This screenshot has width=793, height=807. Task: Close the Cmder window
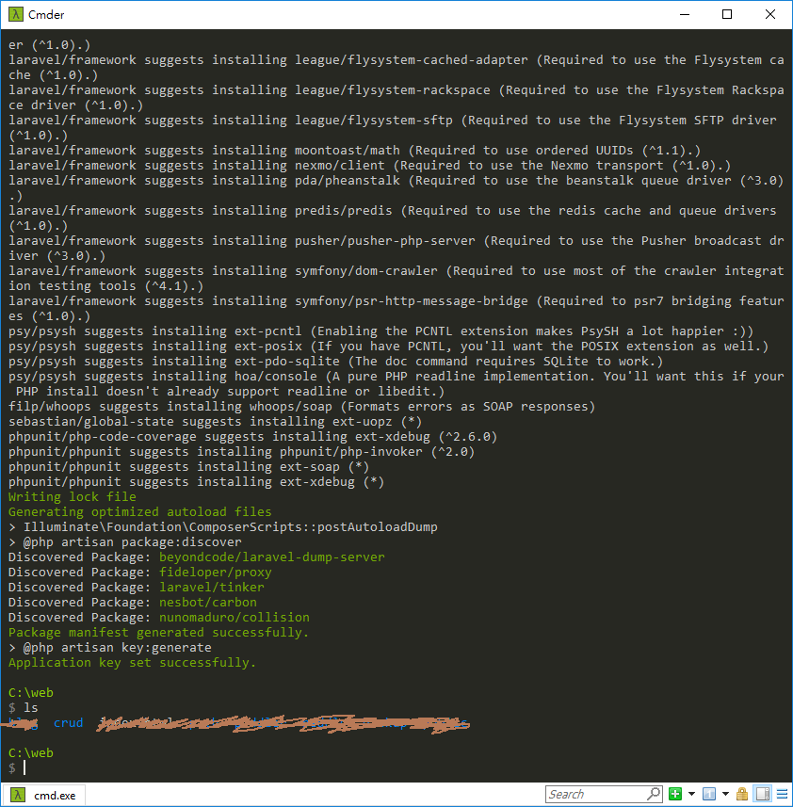coord(770,14)
